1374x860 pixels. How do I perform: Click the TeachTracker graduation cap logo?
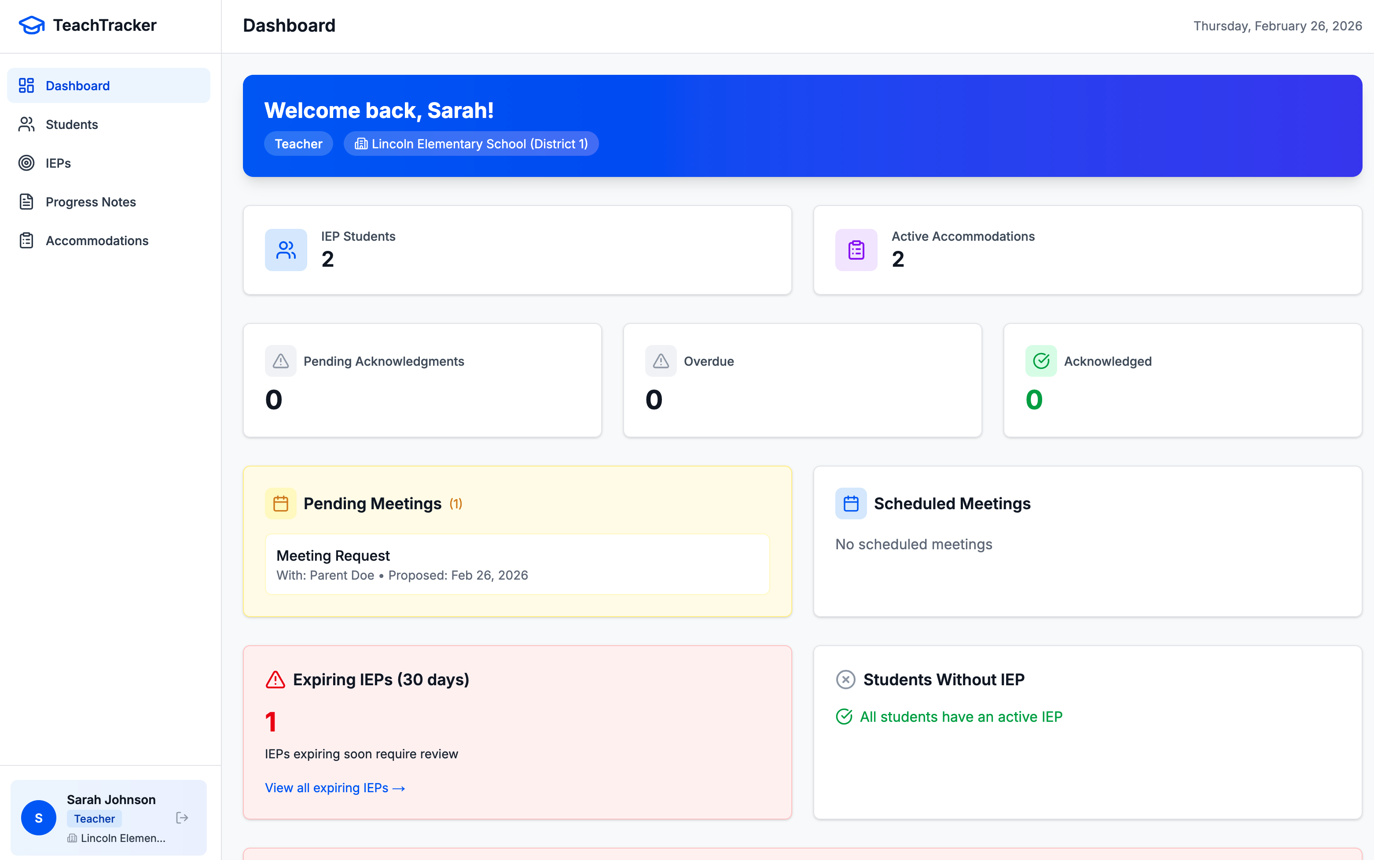31,25
